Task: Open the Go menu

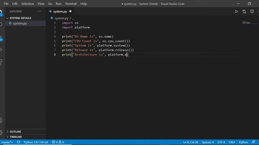Action: point(50,4)
